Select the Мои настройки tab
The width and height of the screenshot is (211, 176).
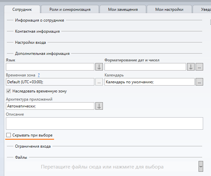(169, 9)
